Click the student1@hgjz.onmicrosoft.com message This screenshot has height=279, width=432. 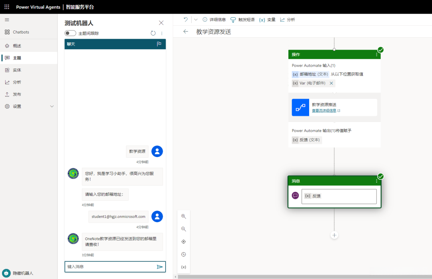tap(118, 217)
